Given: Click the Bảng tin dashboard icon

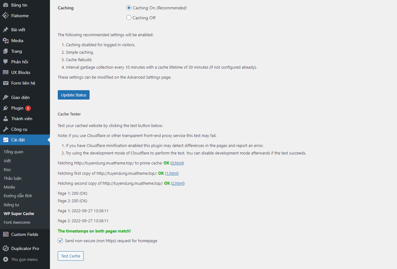Looking at the screenshot, I should coord(6,5).
